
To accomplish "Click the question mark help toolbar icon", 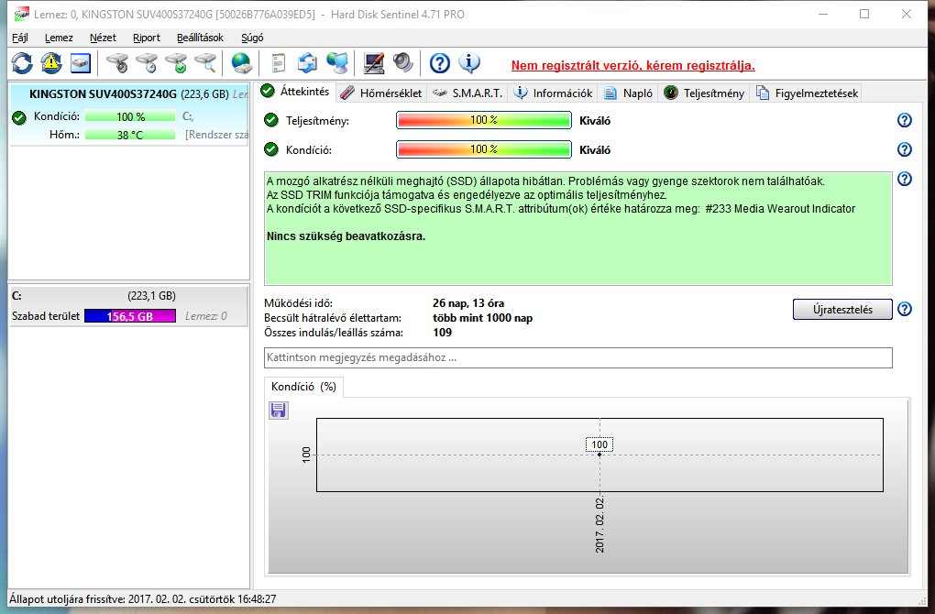I will (x=440, y=62).
